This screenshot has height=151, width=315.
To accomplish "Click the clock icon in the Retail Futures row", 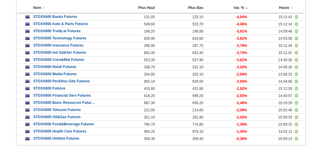I will 296,67.
